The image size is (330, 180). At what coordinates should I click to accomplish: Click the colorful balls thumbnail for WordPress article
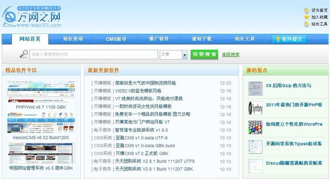[255, 127]
